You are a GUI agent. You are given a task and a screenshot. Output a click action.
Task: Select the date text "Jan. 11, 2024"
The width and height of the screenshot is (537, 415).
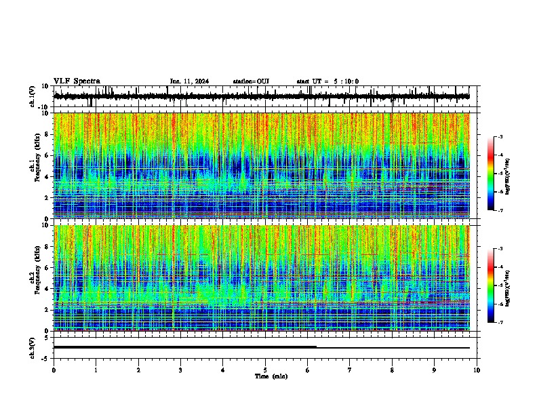pos(189,81)
